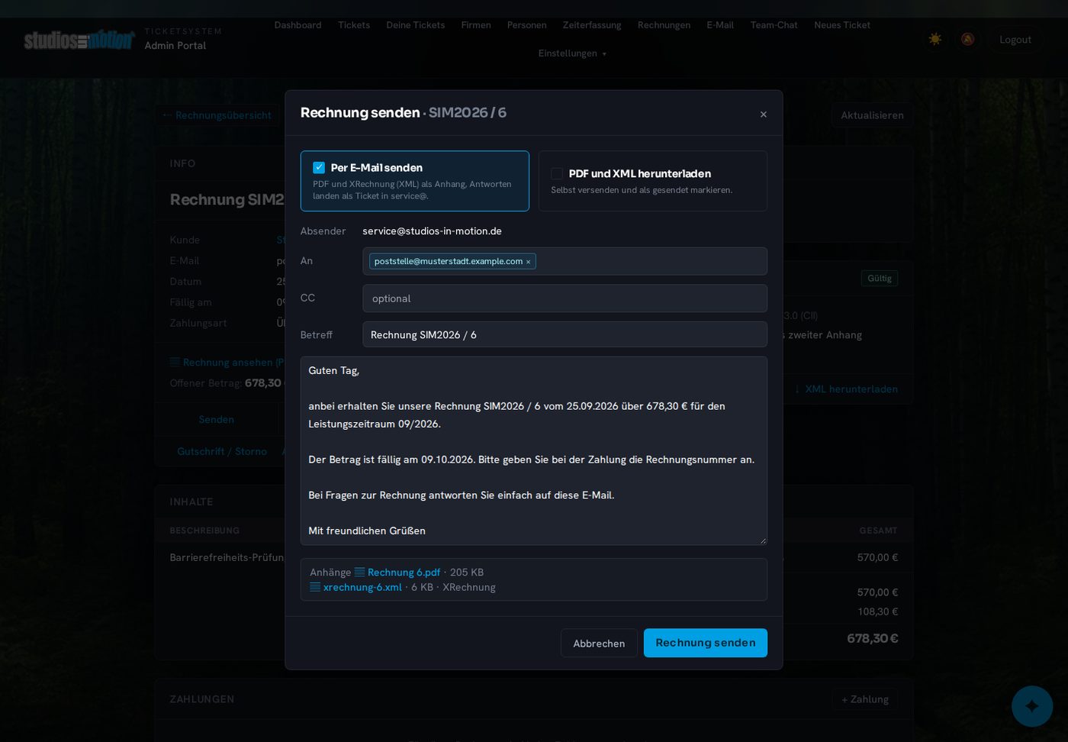
Task: Open the Personen section
Action: pyautogui.click(x=527, y=25)
